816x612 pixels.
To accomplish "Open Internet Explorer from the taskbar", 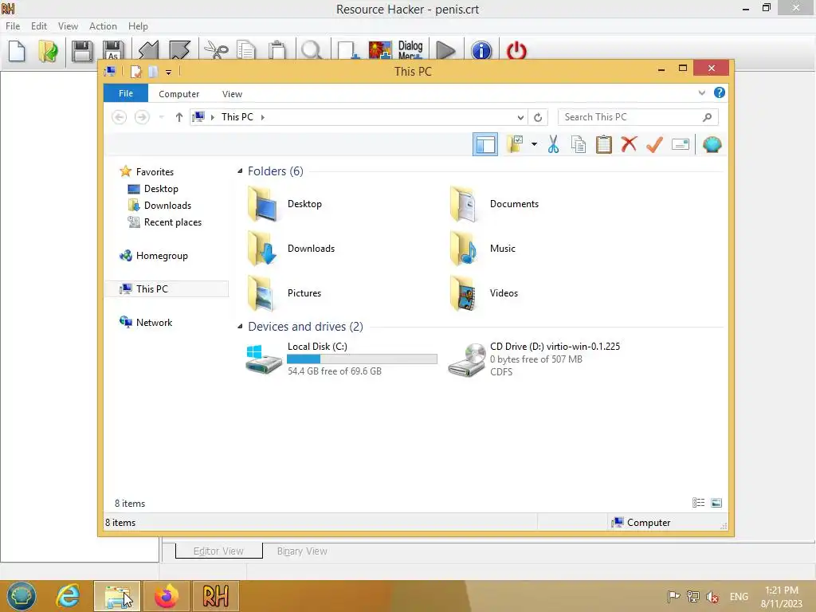I will pyautogui.click(x=68, y=596).
